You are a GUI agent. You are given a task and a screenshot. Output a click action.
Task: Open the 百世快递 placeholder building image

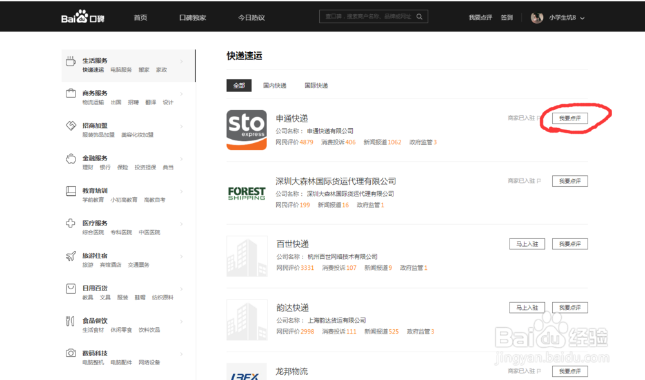pos(247,256)
